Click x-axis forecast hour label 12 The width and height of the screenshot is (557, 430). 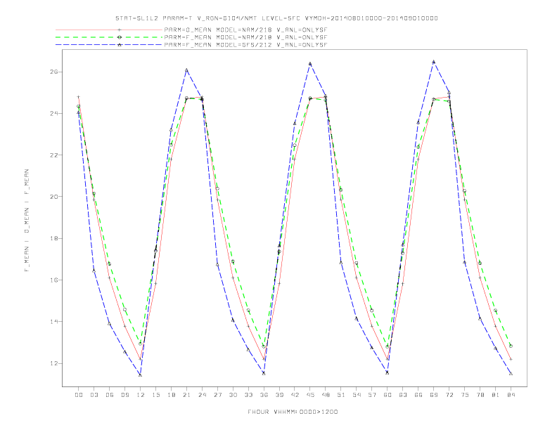point(141,395)
